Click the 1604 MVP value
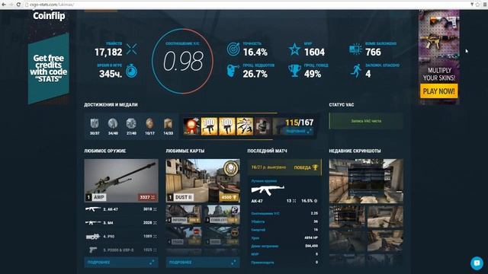This screenshot has height=274, width=488. click(315, 53)
